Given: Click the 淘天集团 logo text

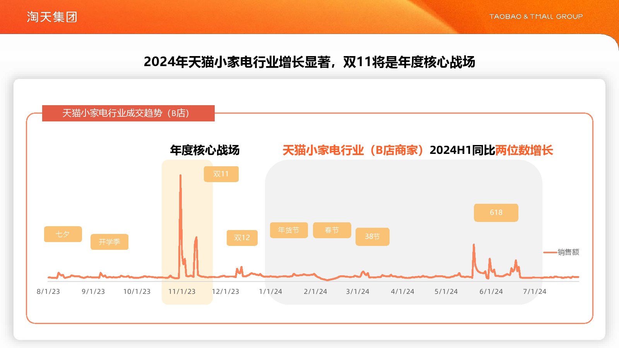Looking at the screenshot, I should [x=52, y=17].
